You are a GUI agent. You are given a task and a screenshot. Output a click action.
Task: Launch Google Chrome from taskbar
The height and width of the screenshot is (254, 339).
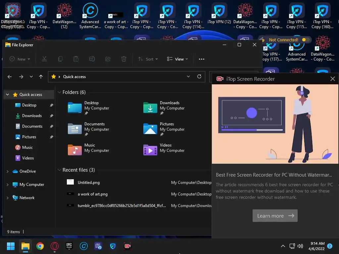point(40,246)
